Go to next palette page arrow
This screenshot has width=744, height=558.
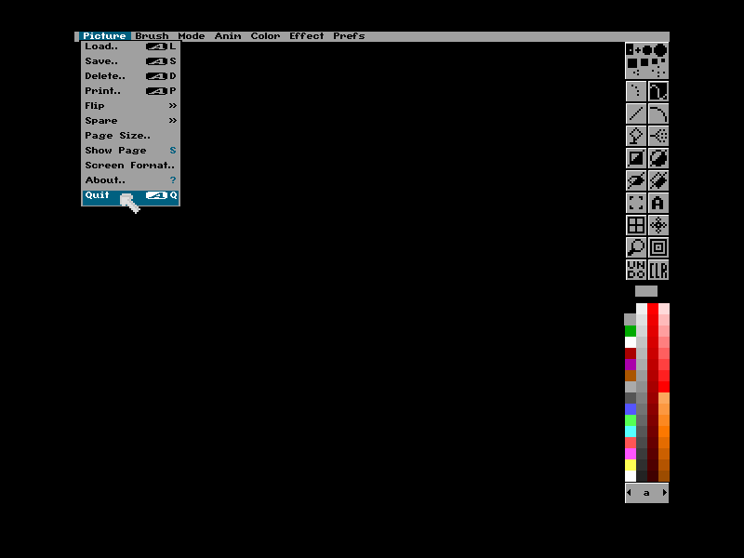point(664,493)
